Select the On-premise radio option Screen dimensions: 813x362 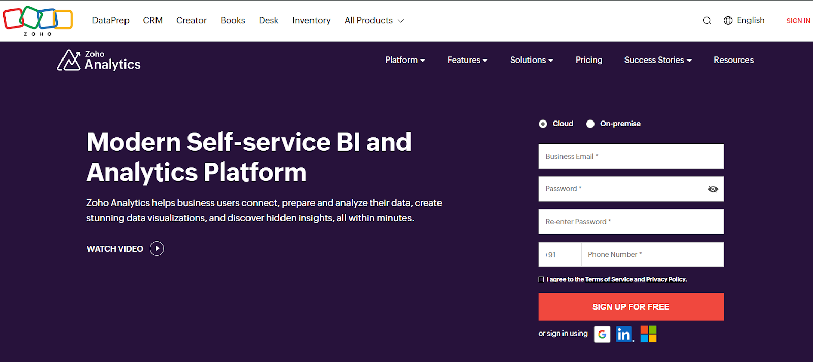[590, 124]
